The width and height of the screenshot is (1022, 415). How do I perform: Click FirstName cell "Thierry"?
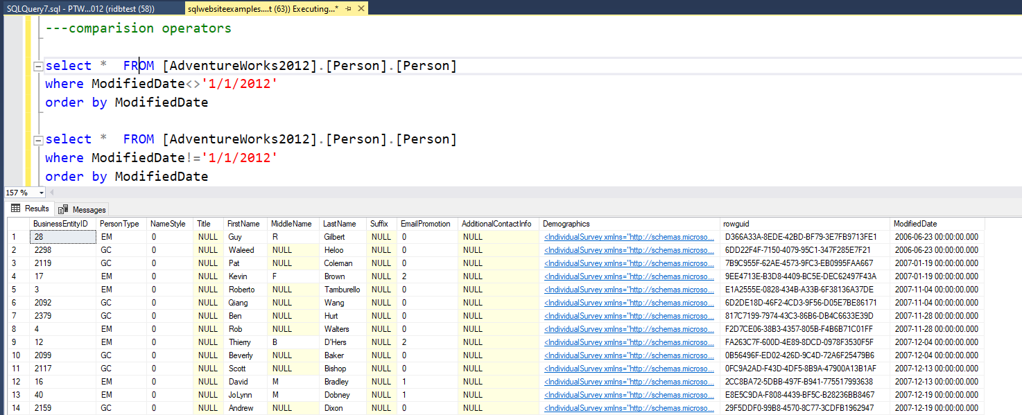tap(245, 342)
